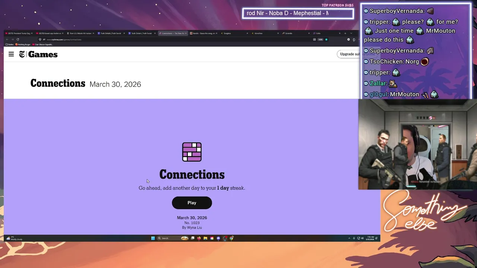The width and height of the screenshot is (477, 268).
Task: Click the Connections grid logo icon
Action: pos(192,152)
